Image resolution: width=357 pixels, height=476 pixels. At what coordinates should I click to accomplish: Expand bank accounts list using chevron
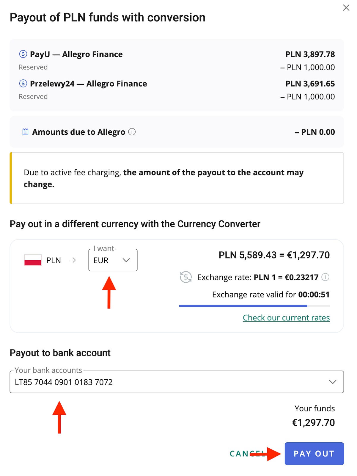pos(333,382)
